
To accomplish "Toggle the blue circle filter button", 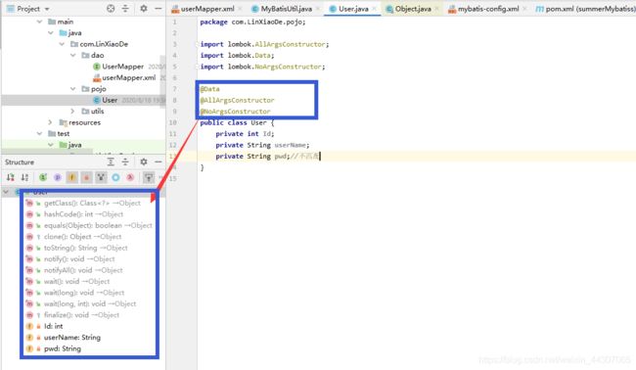I will (115, 177).
